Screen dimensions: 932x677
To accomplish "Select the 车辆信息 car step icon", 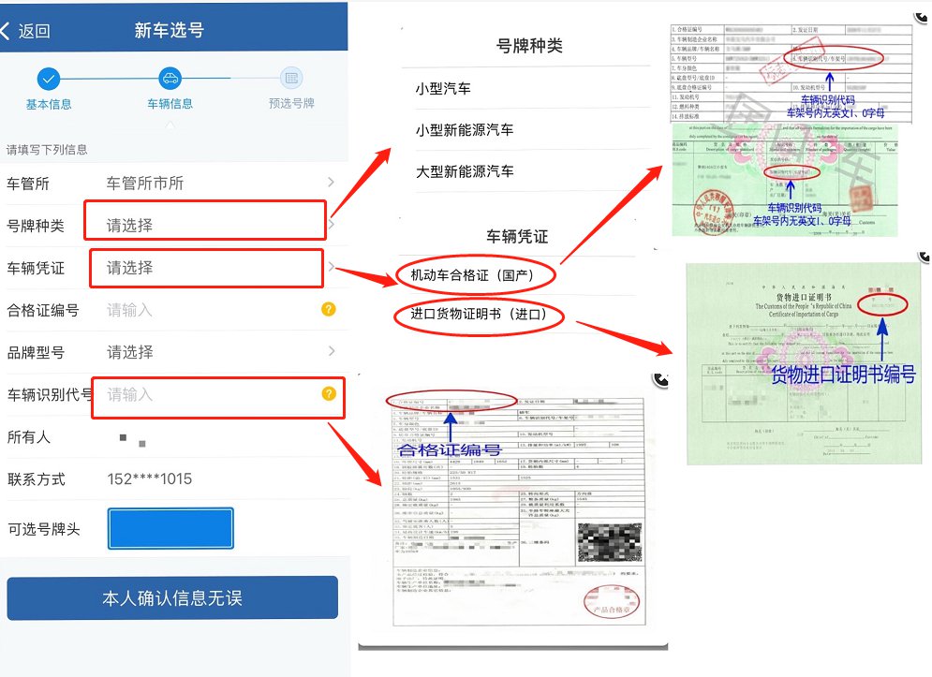I will pos(170,78).
